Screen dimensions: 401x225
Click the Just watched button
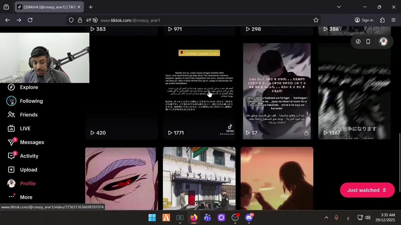[367, 190]
